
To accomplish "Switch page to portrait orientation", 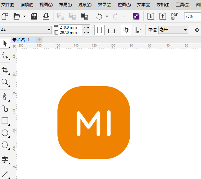I will (x=99, y=30).
